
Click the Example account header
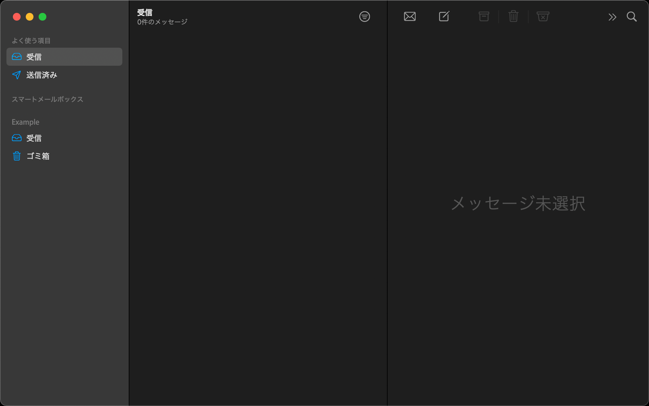coord(25,122)
